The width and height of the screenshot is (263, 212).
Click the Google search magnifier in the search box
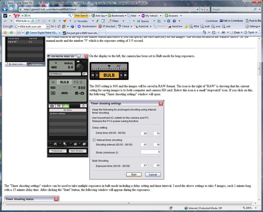255,10
